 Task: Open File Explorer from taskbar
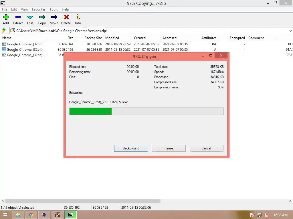pyautogui.click(x=18, y=215)
